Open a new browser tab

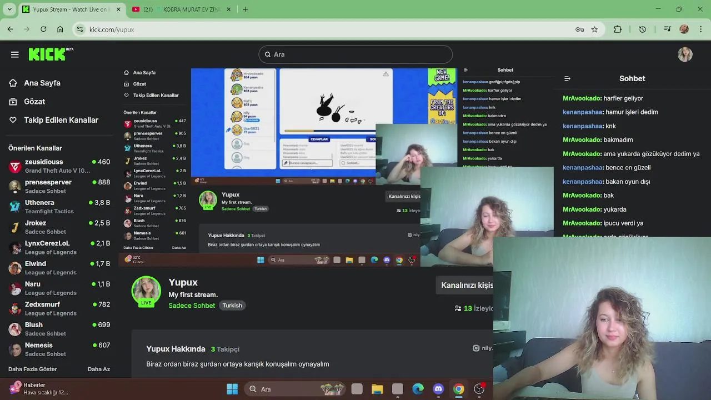(246, 9)
